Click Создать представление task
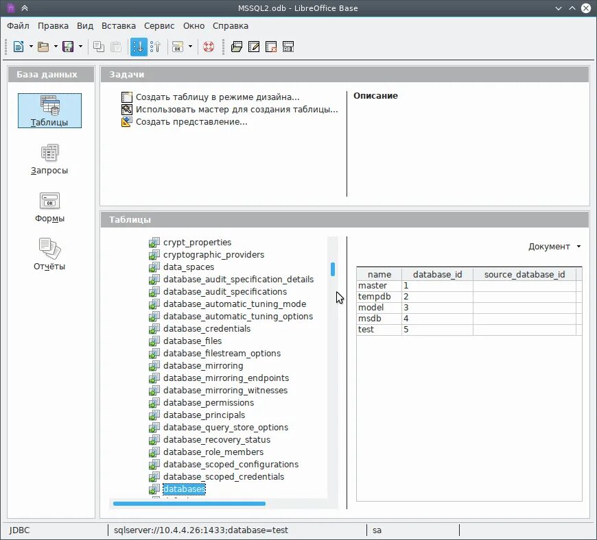The image size is (597, 540). pos(191,122)
